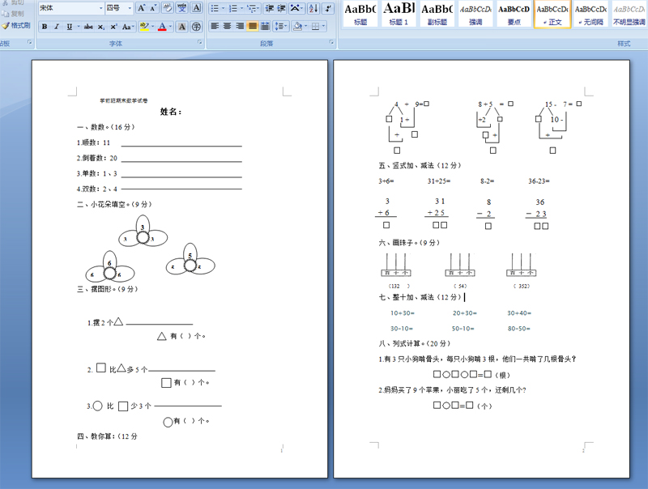This screenshot has width=648, height=489.
Task: Toggle subscript formatting
Action: pyautogui.click(x=100, y=27)
